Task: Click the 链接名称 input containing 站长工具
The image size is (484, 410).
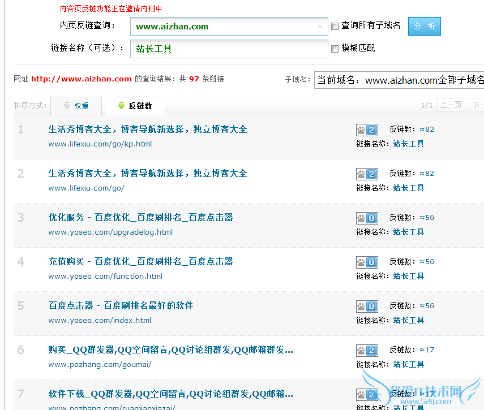Action: point(229,49)
